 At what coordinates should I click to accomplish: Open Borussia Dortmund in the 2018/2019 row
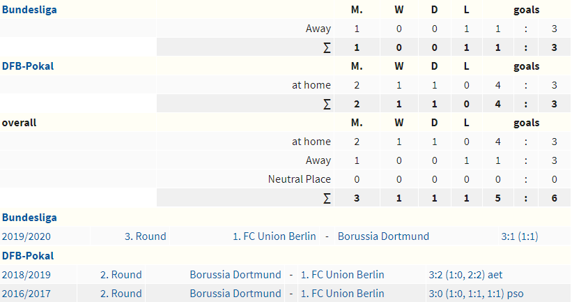click(x=235, y=275)
